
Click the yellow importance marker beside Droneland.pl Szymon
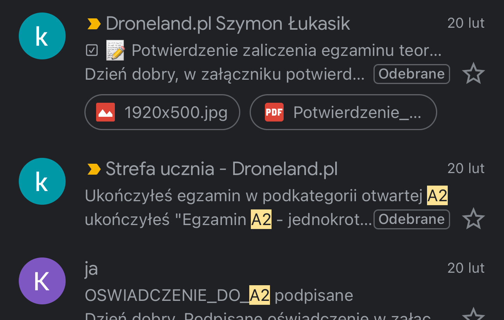[94, 24]
